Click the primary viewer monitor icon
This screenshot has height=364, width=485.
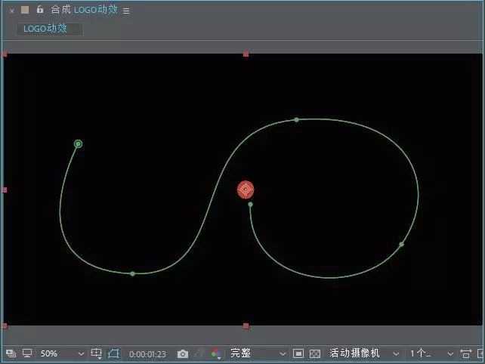27,353
